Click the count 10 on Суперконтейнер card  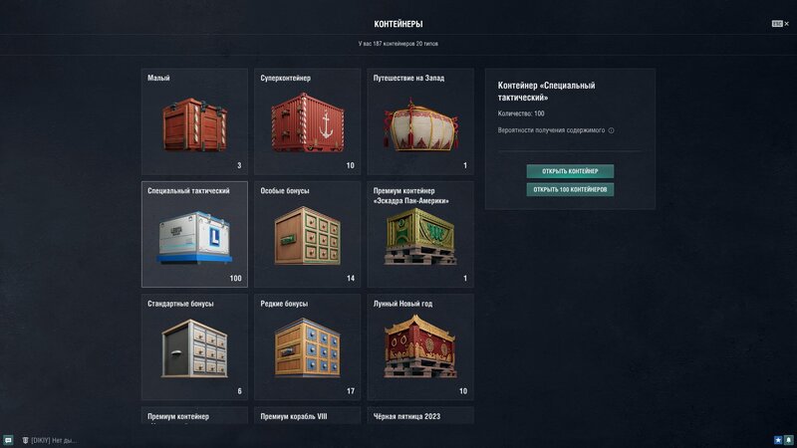[351, 165]
